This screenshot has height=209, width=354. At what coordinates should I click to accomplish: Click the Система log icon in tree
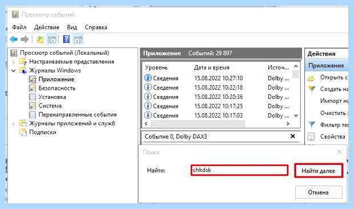33,106
